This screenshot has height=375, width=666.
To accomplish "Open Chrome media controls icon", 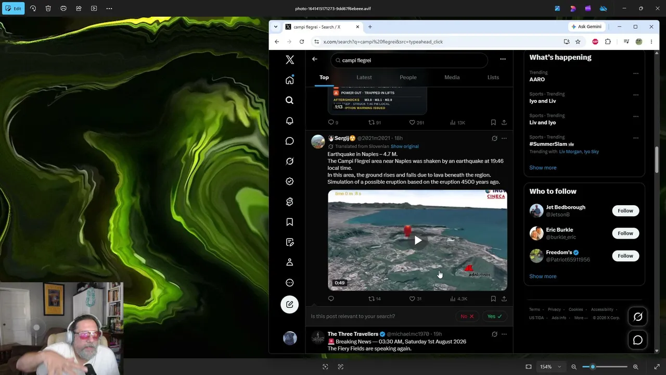I will (626, 42).
